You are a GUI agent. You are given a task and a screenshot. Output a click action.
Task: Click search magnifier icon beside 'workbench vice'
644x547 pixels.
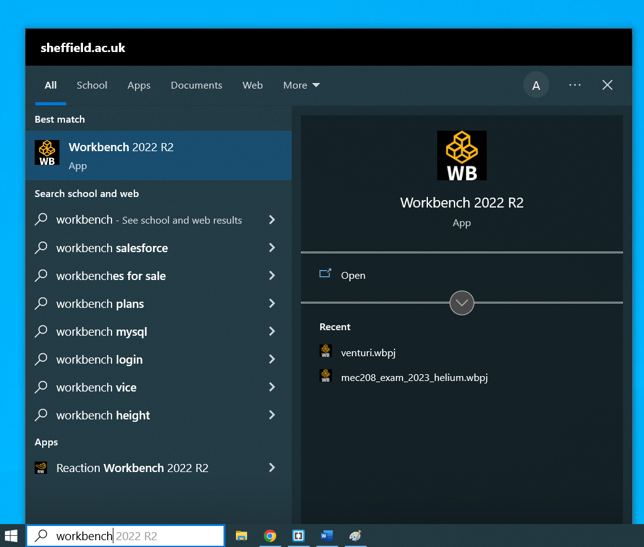tap(41, 387)
